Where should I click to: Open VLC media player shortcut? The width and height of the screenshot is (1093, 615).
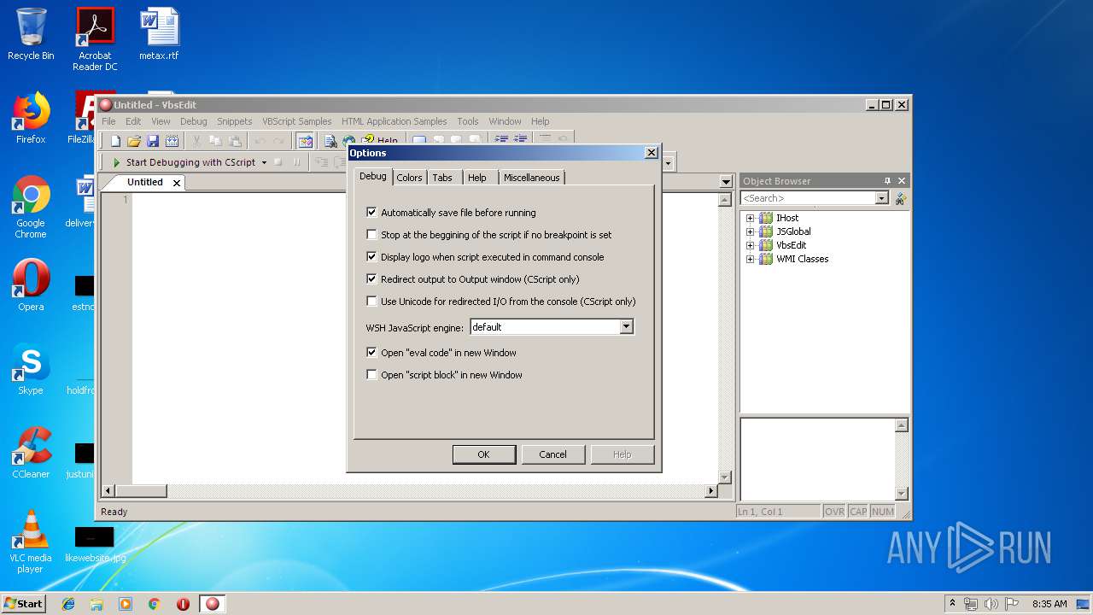click(x=31, y=542)
